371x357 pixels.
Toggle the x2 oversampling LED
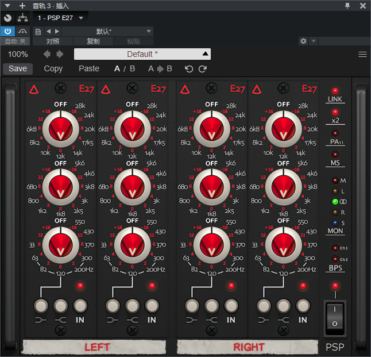click(335, 112)
